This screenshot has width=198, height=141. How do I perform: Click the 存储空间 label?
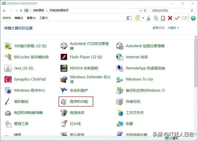pos(133,102)
